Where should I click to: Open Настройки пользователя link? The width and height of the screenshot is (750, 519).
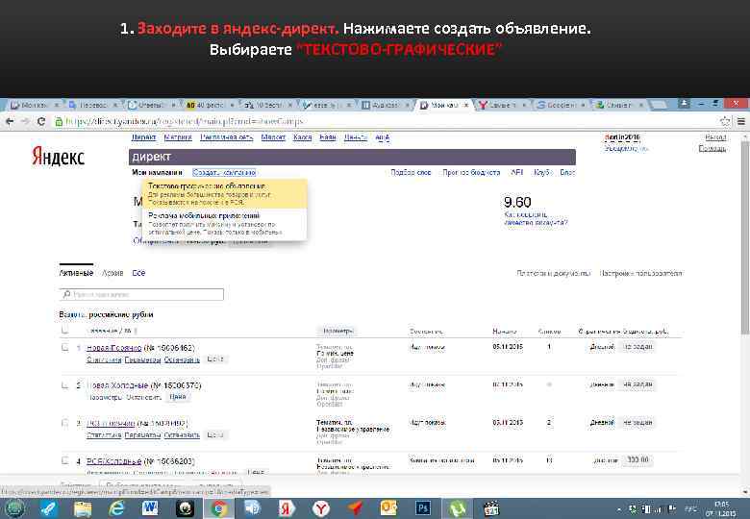click(641, 273)
